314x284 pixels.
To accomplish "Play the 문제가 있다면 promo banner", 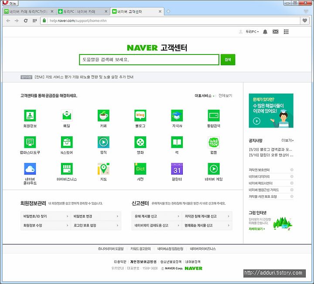I will 271,111.
